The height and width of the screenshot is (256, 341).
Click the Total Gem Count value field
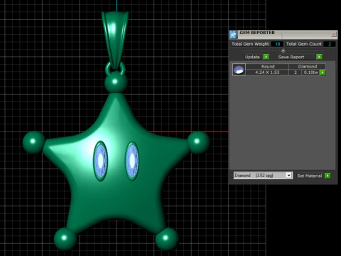coord(330,44)
